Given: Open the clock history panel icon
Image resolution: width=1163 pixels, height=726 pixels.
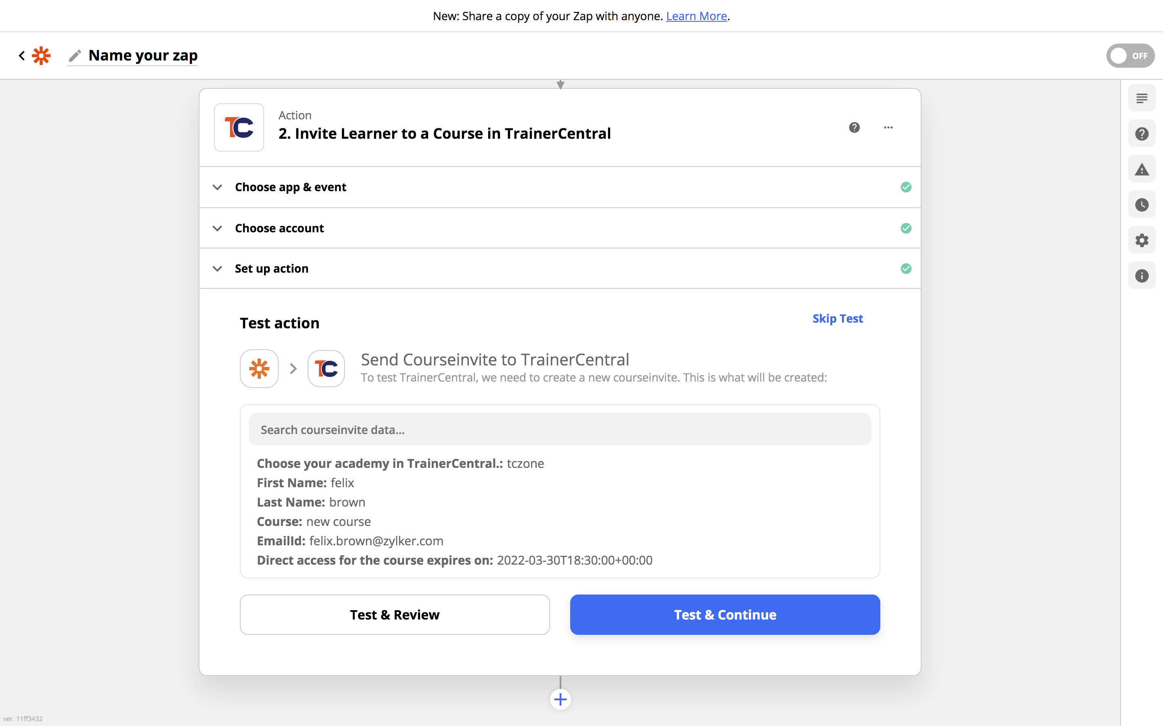Looking at the screenshot, I should (x=1141, y=205).
